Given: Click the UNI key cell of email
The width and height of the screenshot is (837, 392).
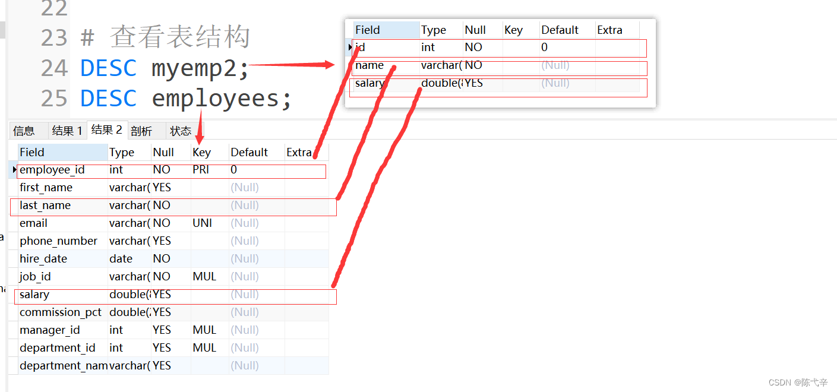Looking at the screenshot, I should 210,223.
